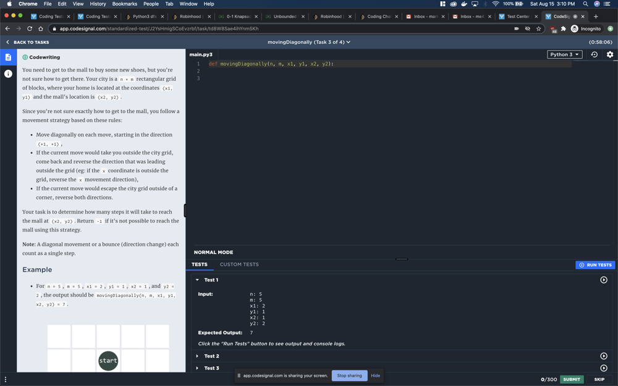618x386 pixels.
Task: Click the Docker whale menu bar icon
Action: coord(464,4)
